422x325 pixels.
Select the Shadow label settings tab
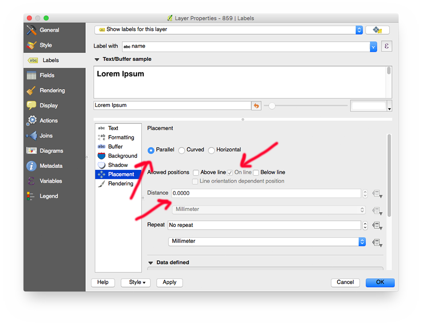[118, 165]
